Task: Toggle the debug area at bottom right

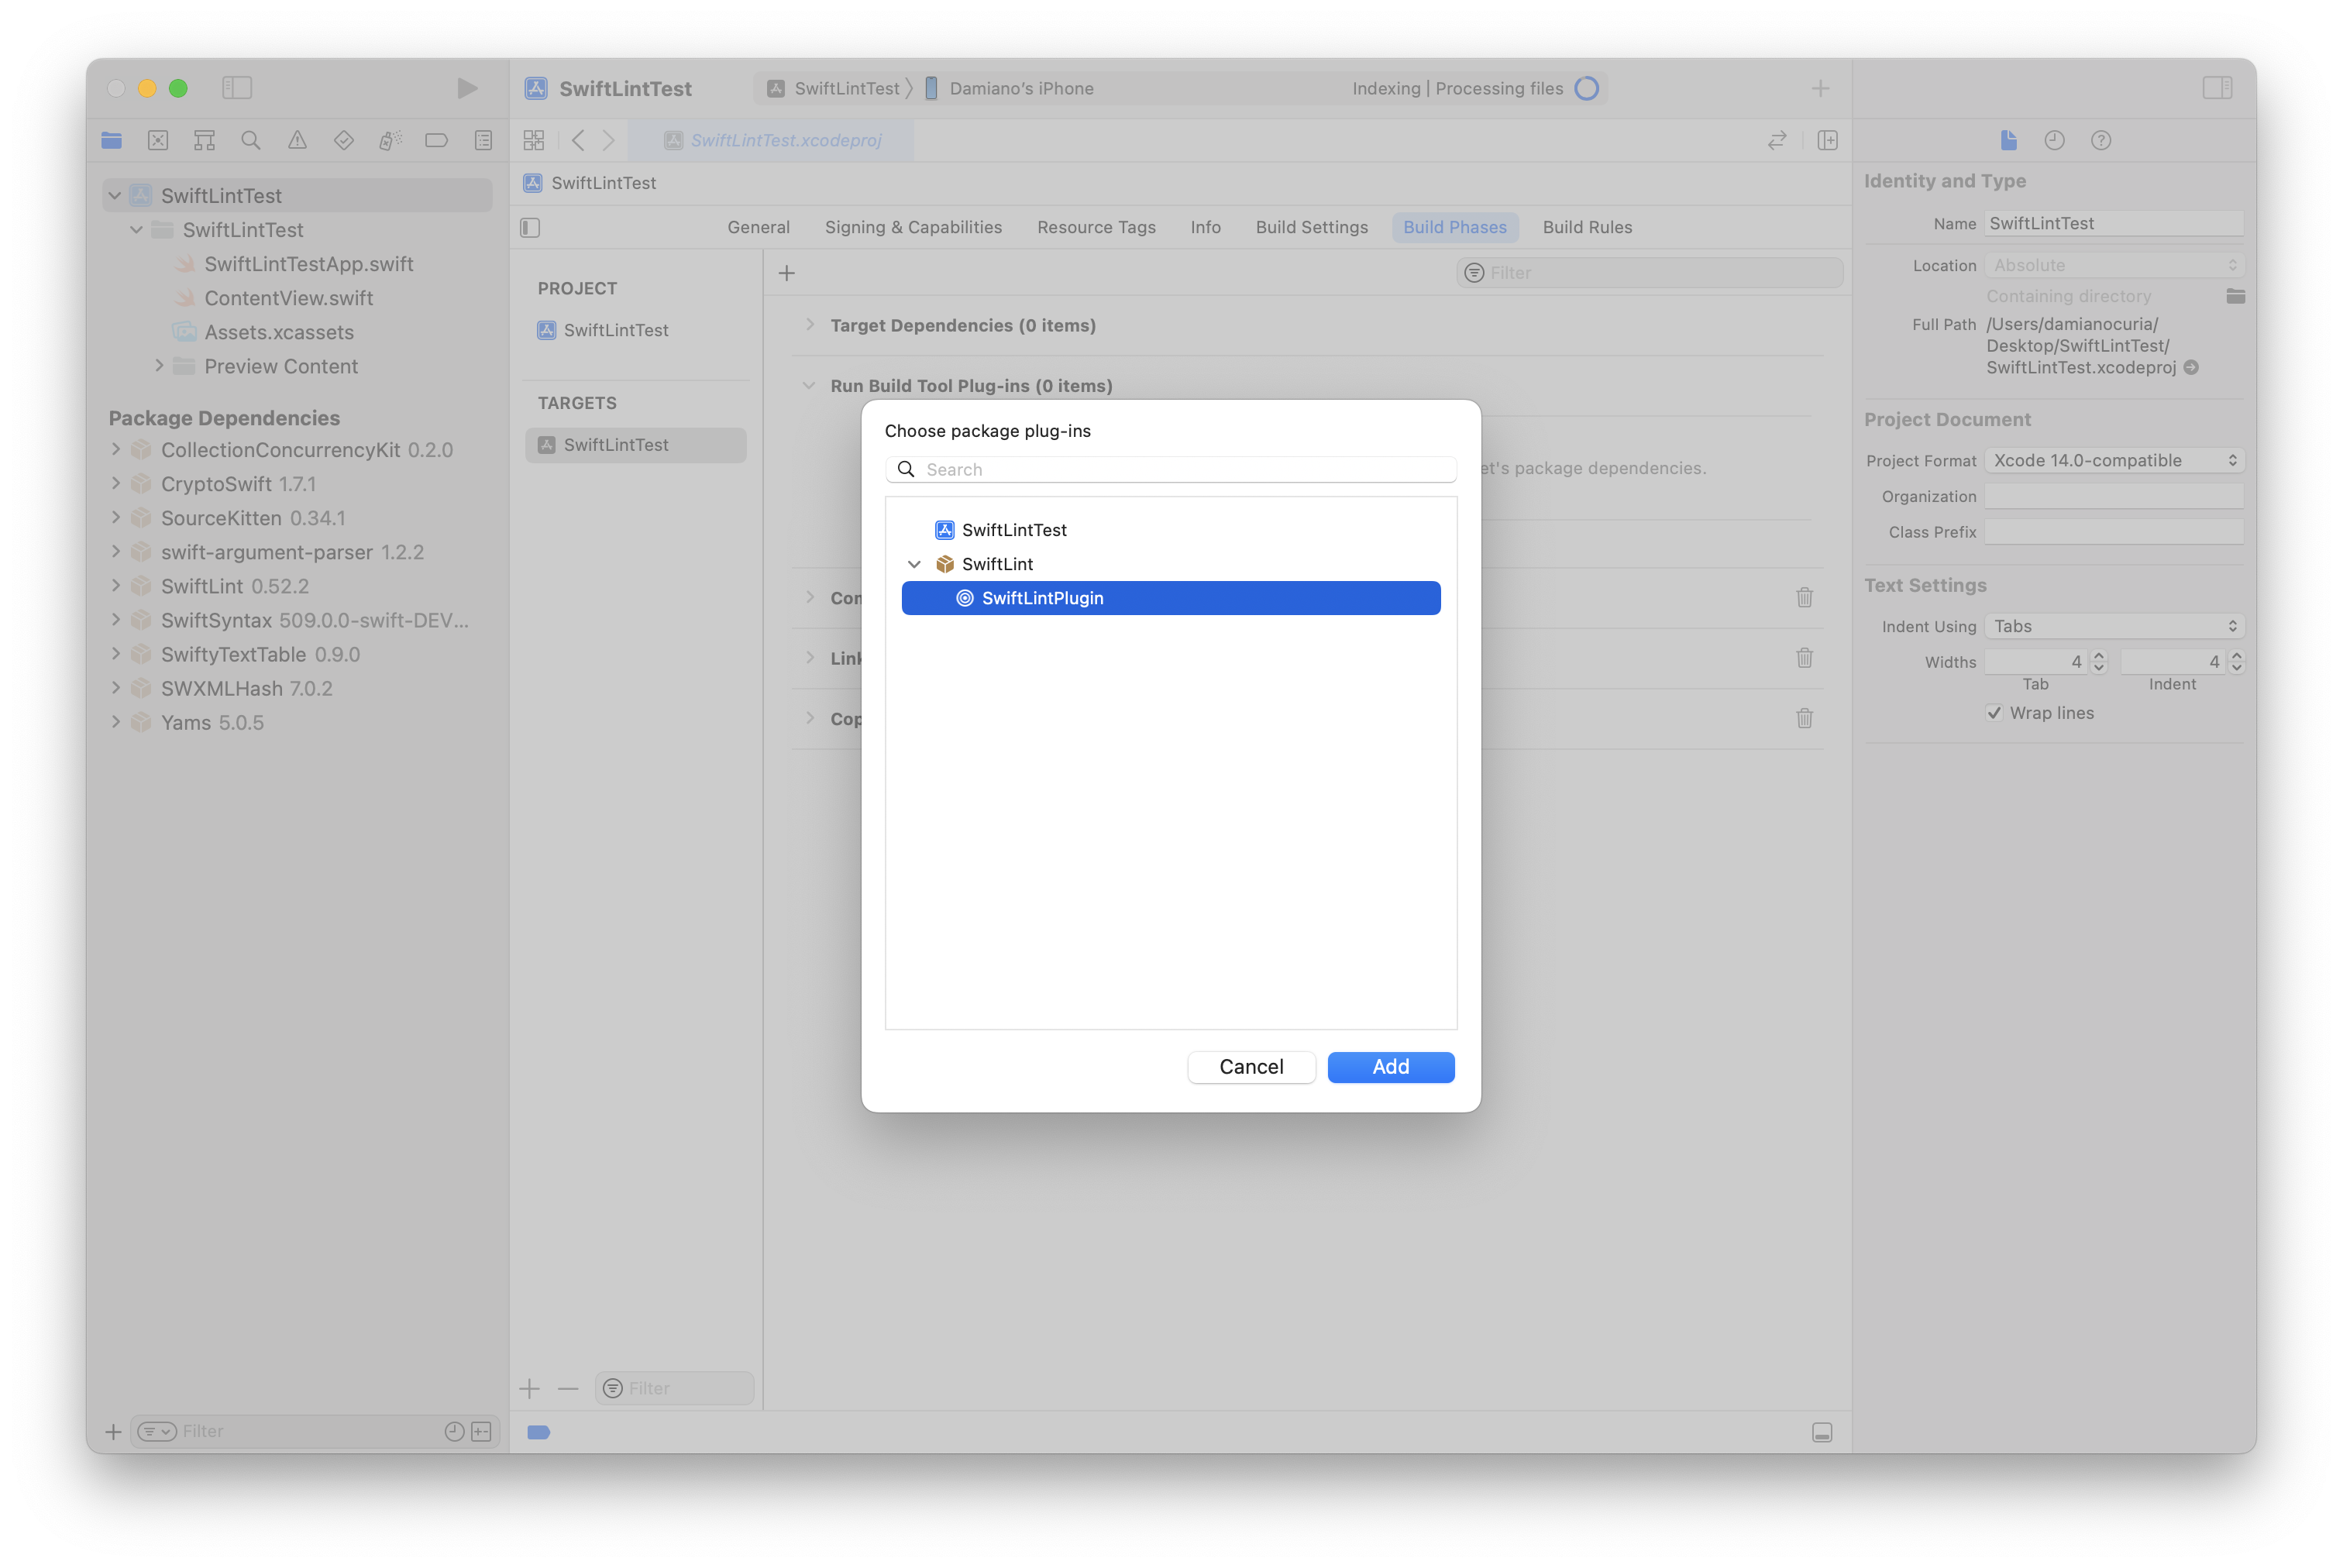Action: tap(1822, 1432)
